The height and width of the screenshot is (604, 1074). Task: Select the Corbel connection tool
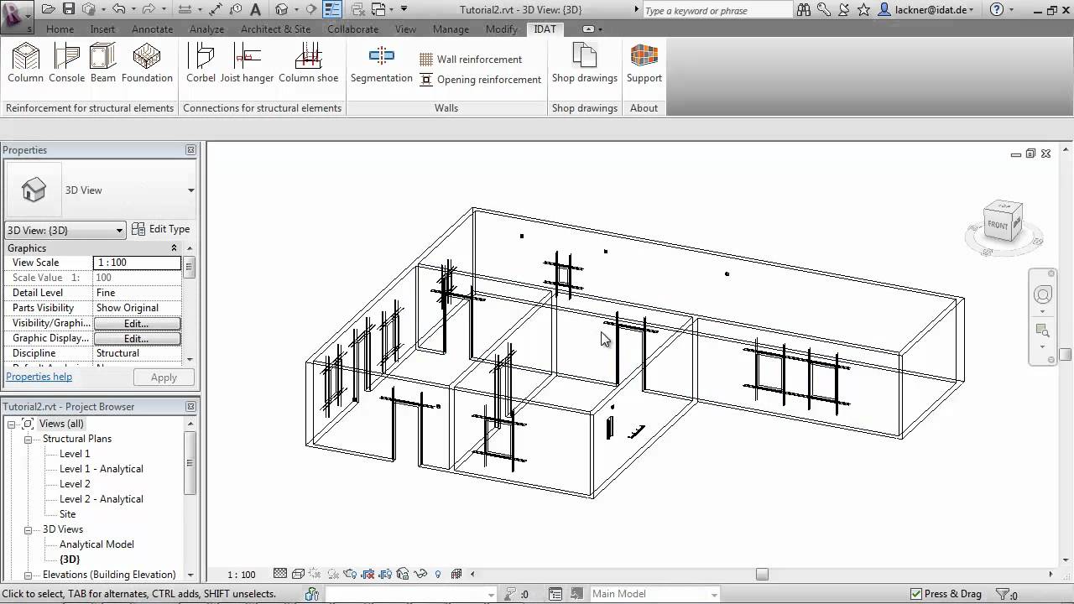coord(201,64)
